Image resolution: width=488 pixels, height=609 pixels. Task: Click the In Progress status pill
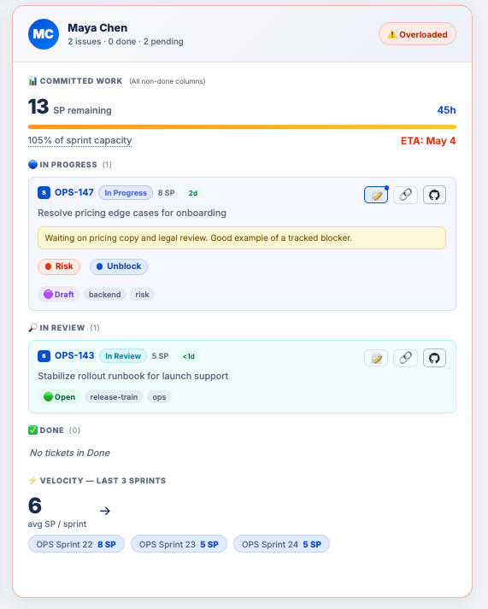tap(126, 193)
